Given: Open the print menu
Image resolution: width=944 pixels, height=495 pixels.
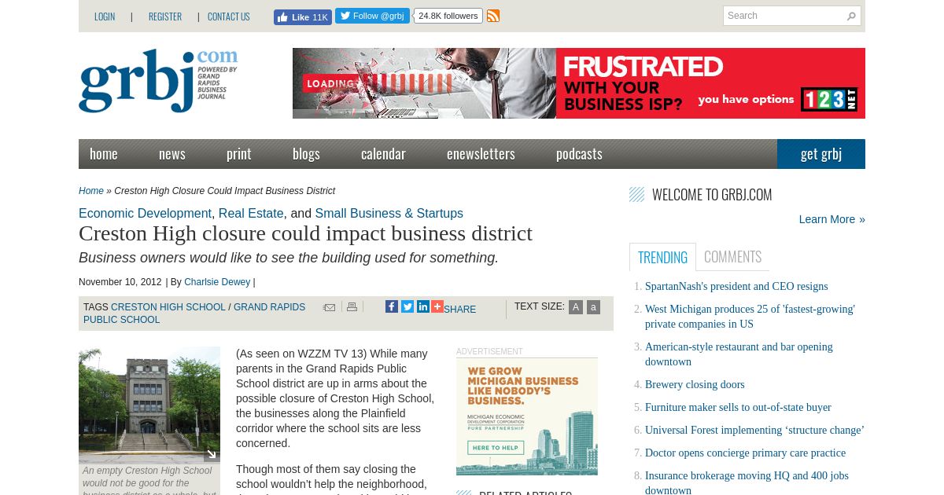Looking at the screenshot, I should point(239,154).
